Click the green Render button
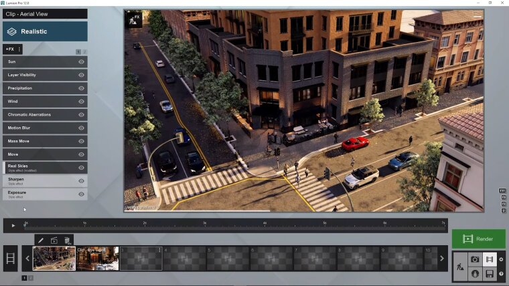509x286 pixels. 478,239
